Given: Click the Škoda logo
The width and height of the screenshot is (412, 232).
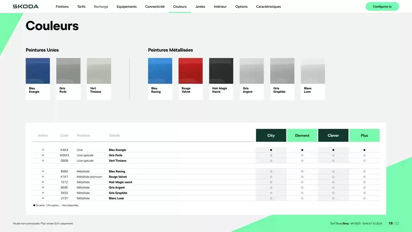Looking at the screenshot, I should [26, 6].
